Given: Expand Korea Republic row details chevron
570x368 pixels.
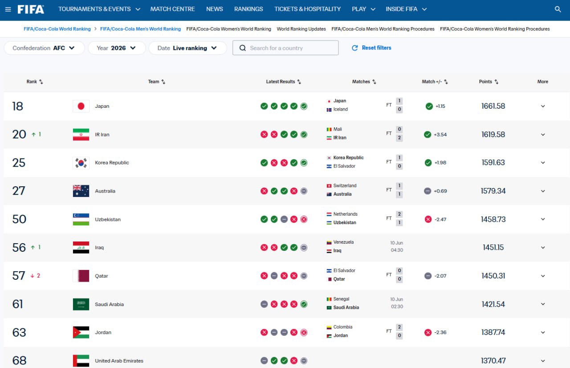Looking at the screenshot, I should point(543,163).
